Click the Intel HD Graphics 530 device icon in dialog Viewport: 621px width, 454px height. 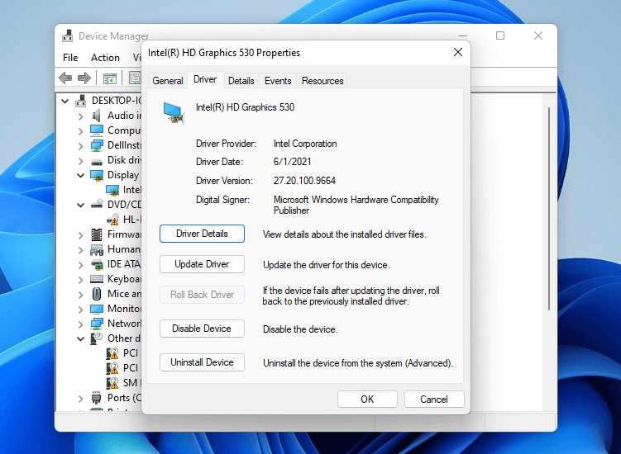(174, 113)
